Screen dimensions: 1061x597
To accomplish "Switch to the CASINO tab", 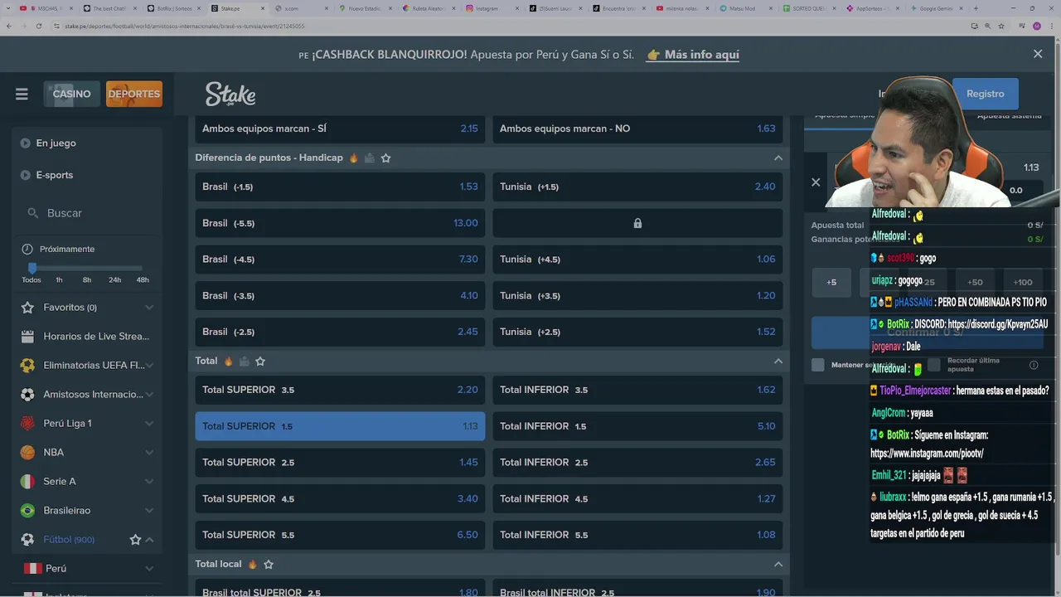I will click(x=72, y=94).
